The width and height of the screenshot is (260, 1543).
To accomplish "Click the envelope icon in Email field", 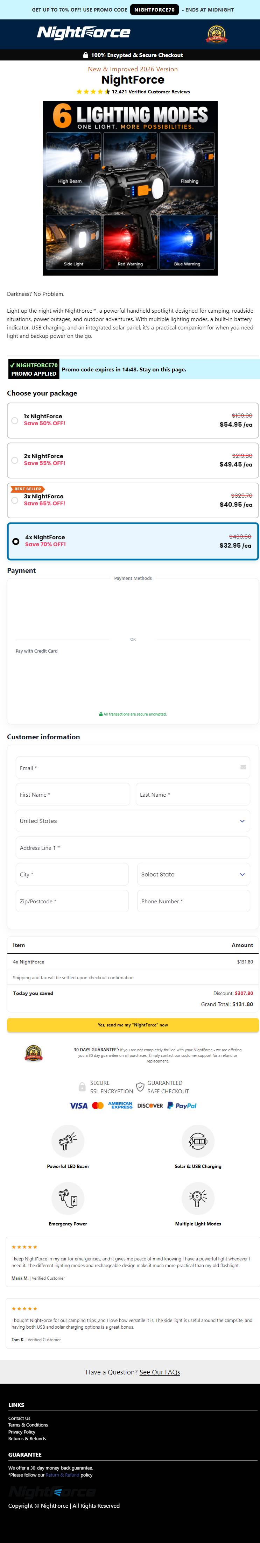I will [243, 767].
